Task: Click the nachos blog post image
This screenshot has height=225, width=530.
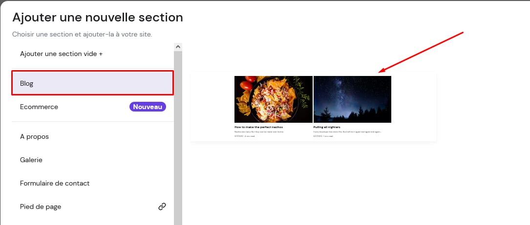Action: [x=273, y=99]
